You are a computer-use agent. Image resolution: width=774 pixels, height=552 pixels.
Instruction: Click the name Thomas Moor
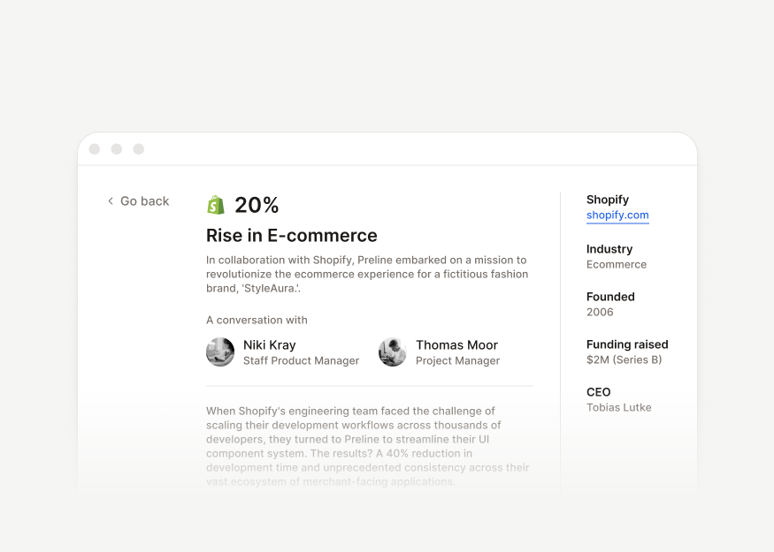pos(456,345)
